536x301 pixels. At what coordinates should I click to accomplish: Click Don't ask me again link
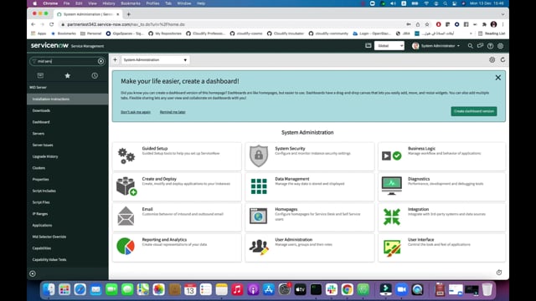136,112
